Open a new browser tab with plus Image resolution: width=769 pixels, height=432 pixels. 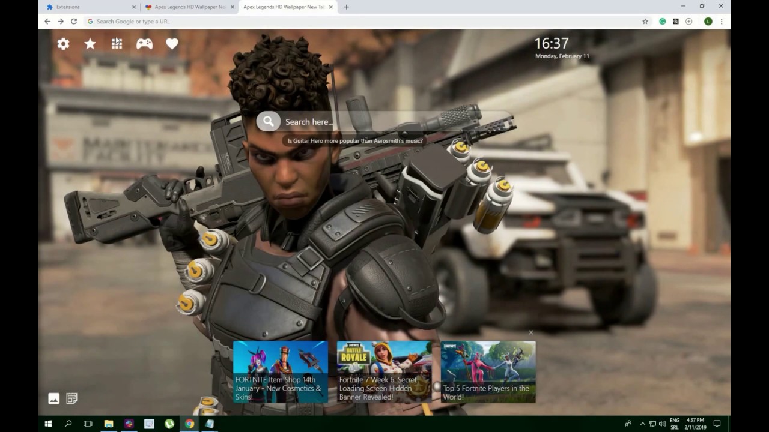point(347,7)
